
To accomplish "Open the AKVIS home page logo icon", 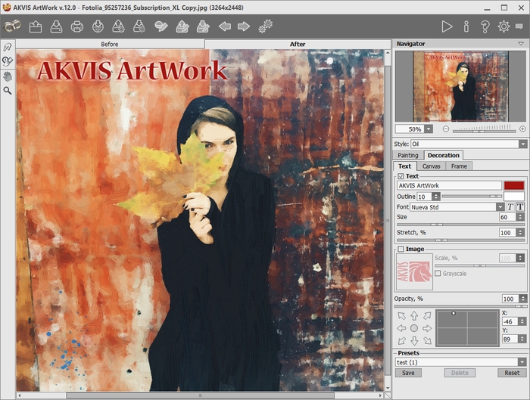I will 11,26.
